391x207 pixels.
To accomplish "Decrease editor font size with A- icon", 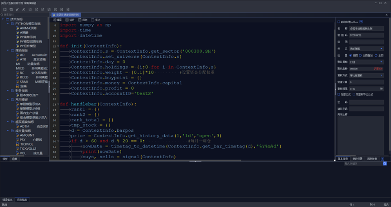I will (17, 9).
